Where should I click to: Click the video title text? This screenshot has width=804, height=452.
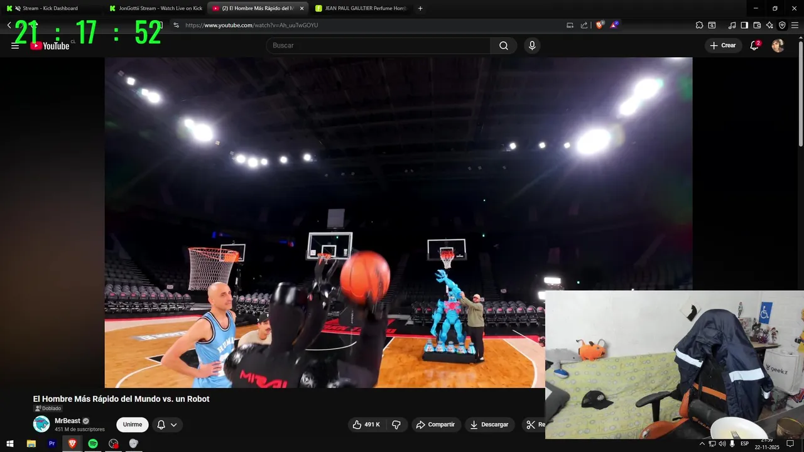pyautogui.click(x=121, y=399)
